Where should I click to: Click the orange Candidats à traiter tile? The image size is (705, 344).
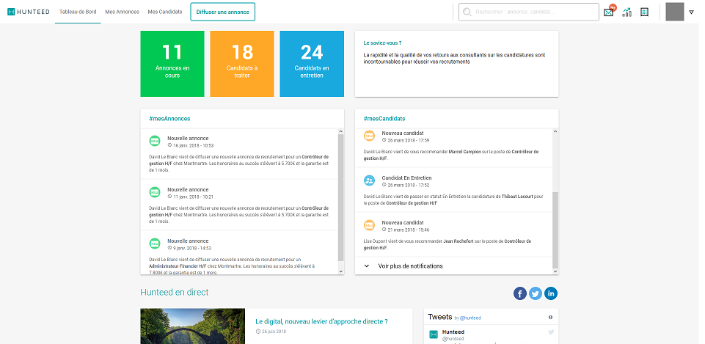click(242, 64)
